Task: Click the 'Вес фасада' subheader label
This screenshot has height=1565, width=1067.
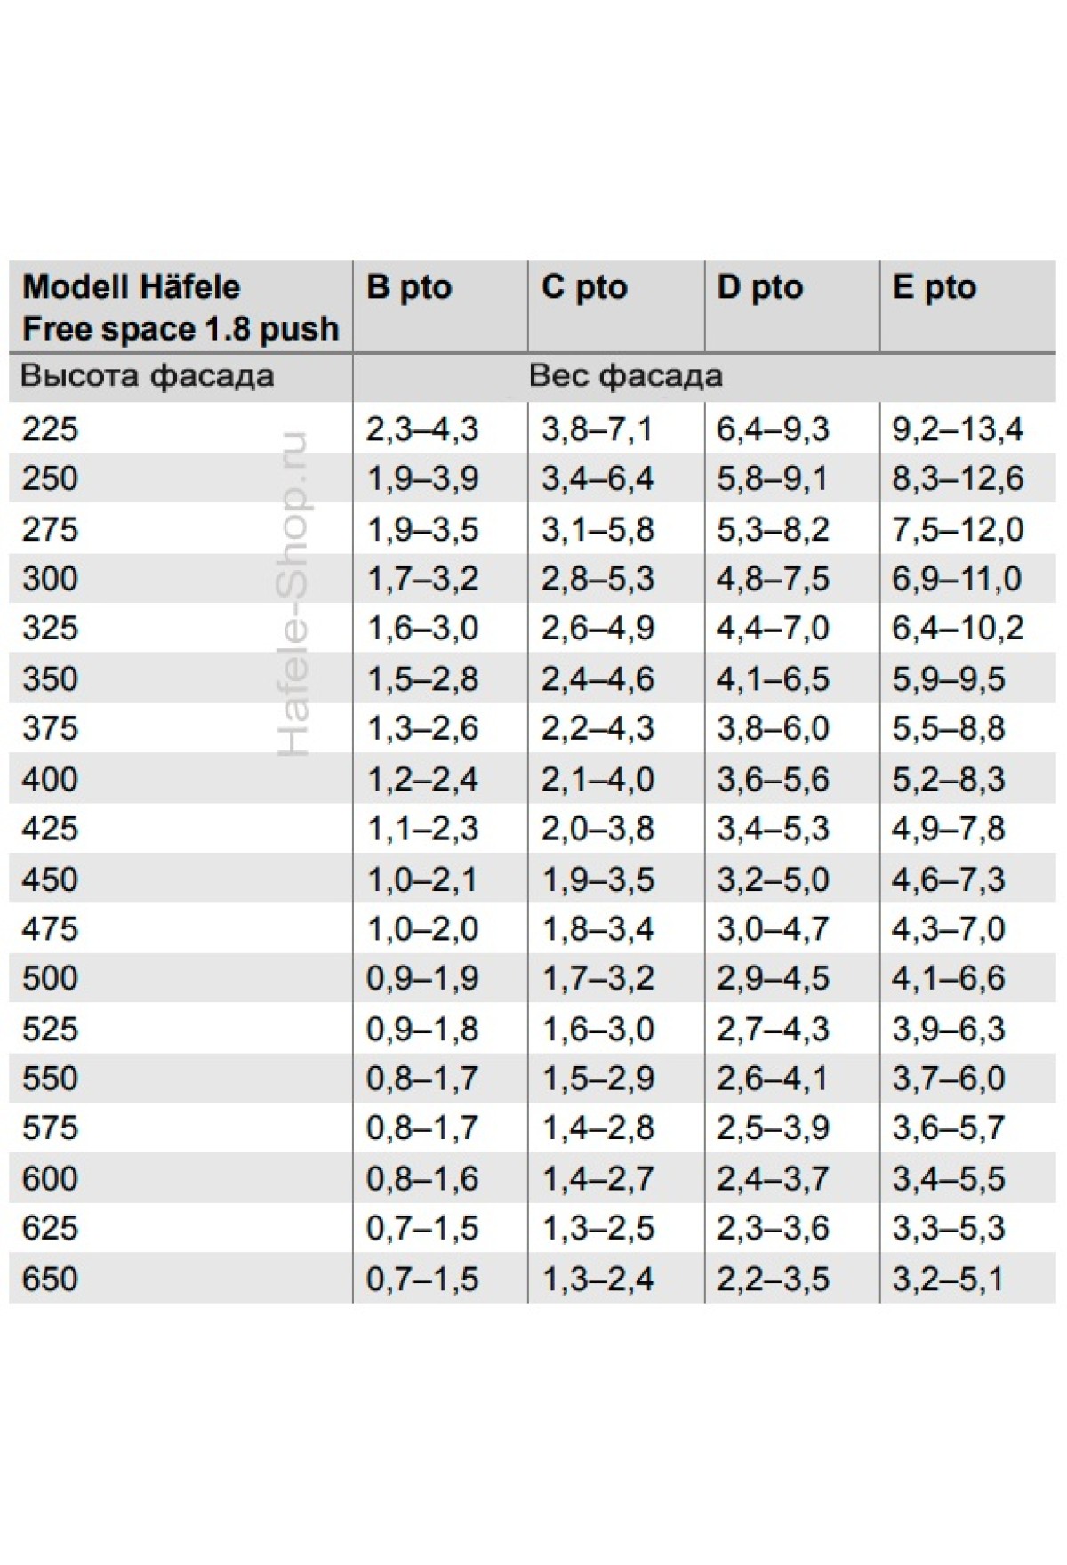Action: click(625, 376)
